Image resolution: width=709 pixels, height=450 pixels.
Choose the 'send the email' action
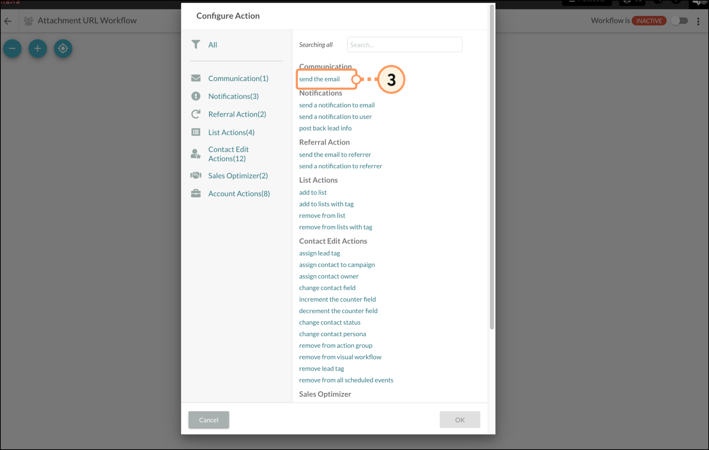(319, 79)
